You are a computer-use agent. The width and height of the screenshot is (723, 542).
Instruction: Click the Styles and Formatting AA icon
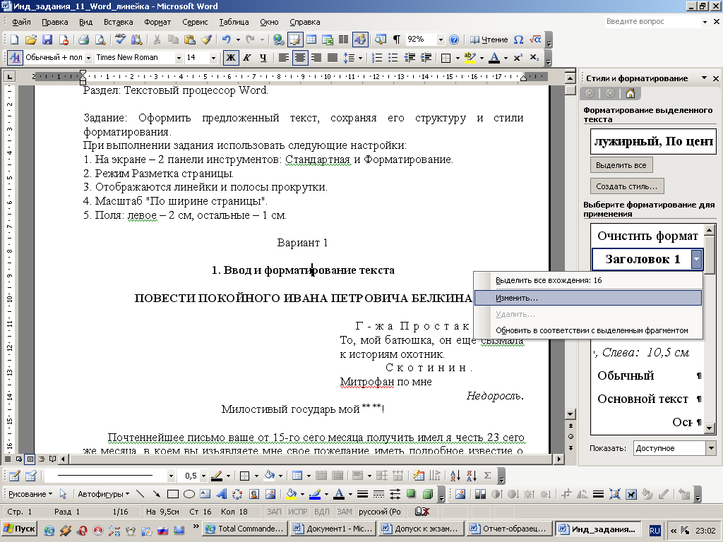15,58
